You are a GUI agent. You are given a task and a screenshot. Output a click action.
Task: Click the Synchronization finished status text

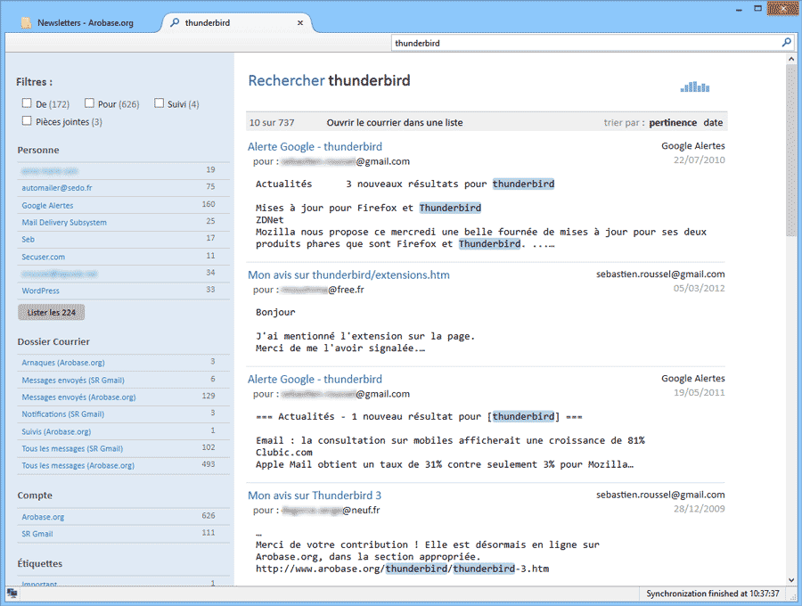tap(713, 594)
